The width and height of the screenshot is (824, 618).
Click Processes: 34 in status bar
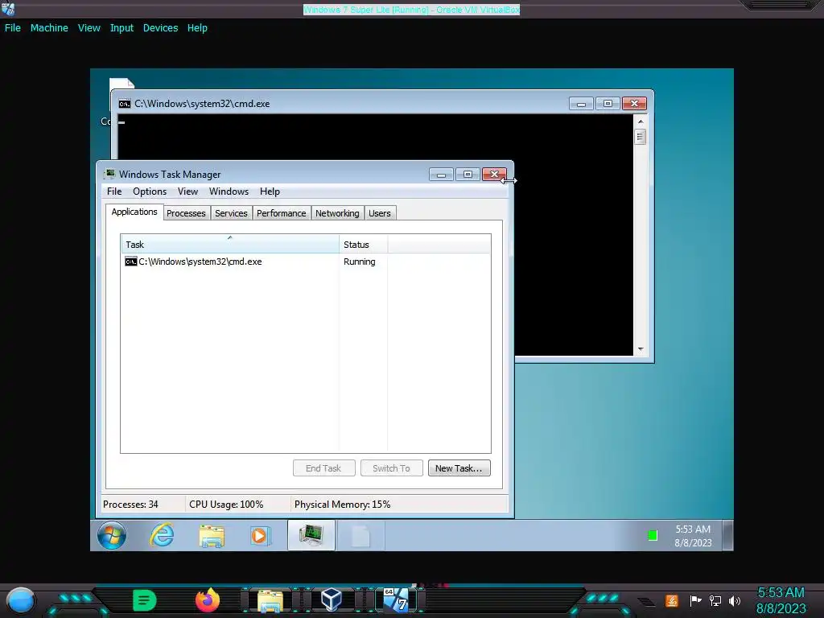click(131, 505)
